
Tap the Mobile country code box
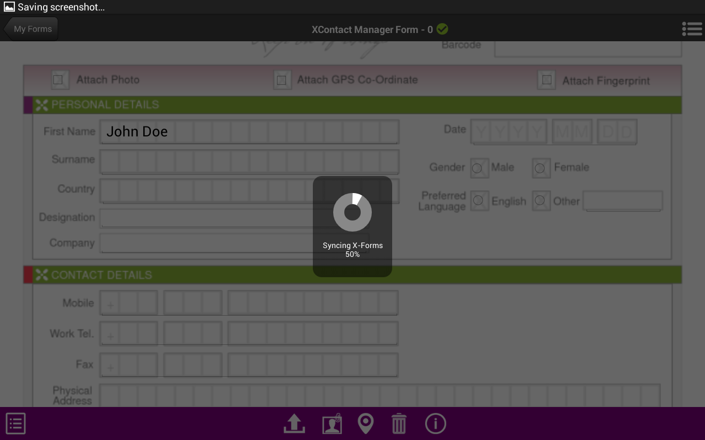[x=128, y=303]
